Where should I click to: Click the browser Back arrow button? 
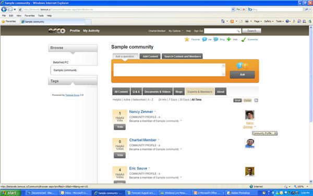point(4,9)
